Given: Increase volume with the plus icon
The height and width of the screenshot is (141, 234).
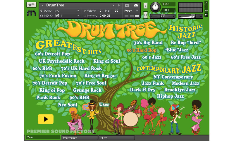Looking at the screenshot, I should 201,17.
